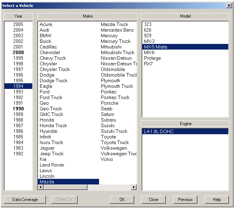
Task: Choose Ford Truck make
Action: (51, 97)
